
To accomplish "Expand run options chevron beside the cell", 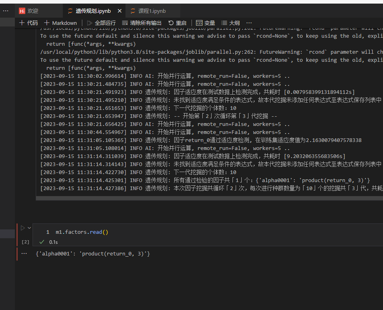I will (29, 228).
